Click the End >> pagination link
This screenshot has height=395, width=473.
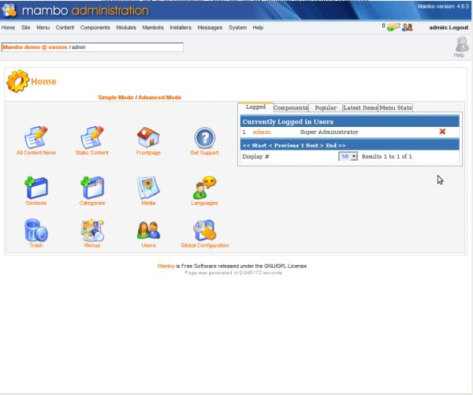pos(336,145)
